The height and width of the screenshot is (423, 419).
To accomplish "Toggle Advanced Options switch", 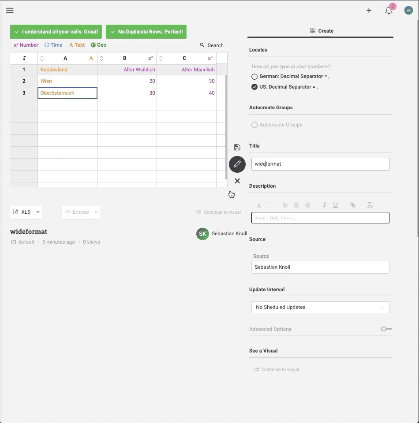I will pyautogui.click(x=386, y=329).
